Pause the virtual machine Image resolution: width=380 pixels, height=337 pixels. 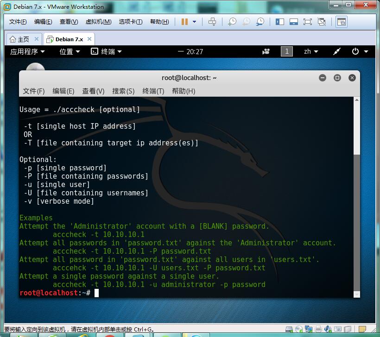point(184,22)
